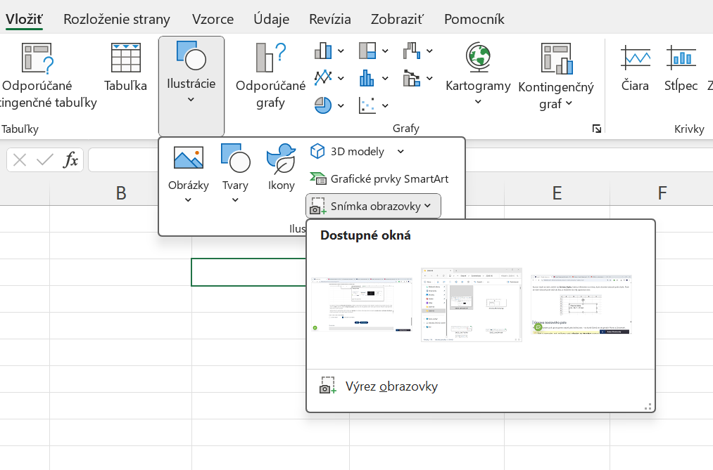This screenshot has height=470, width=713.
Task: Expand hierarchy chart dropdown arrow
Action: click(x=385, y=51)
